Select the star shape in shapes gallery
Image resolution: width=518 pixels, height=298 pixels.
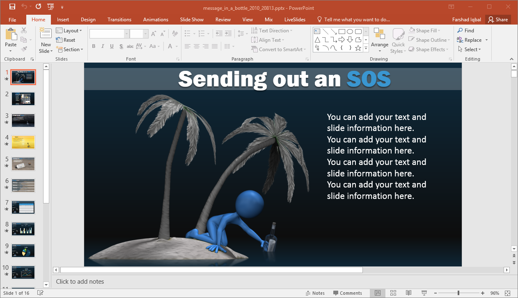(x=358, y=48)
